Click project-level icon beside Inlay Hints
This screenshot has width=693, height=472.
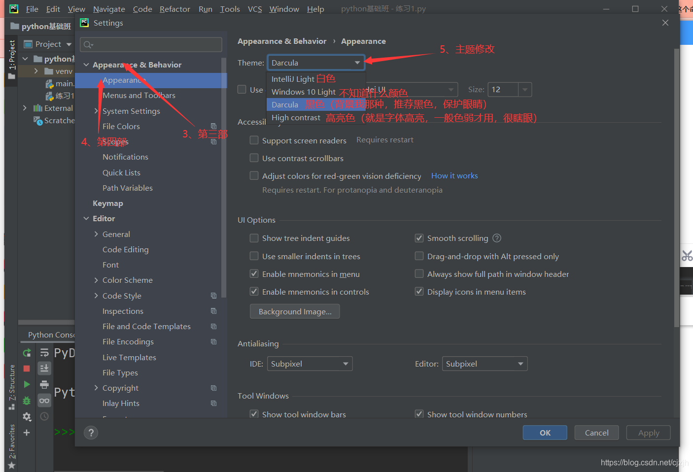pos(213,403)
